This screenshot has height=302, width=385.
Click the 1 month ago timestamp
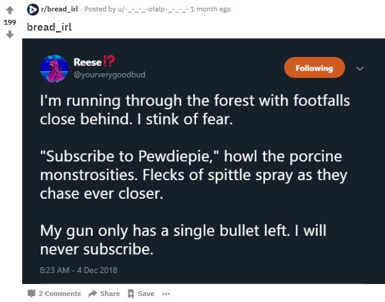coord(210,9)
